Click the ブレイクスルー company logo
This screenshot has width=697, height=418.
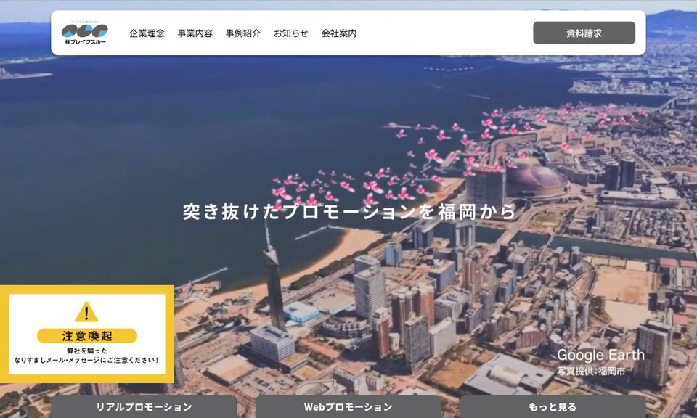pyautogui.click(x=84, y=33)
